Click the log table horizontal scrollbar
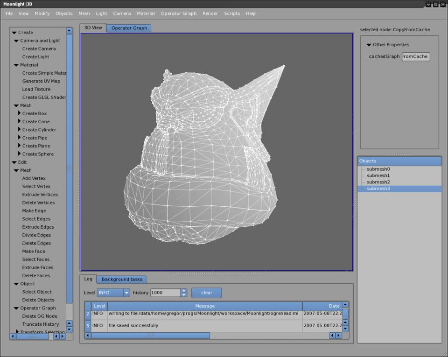448x357 pixels. point(150,335)
